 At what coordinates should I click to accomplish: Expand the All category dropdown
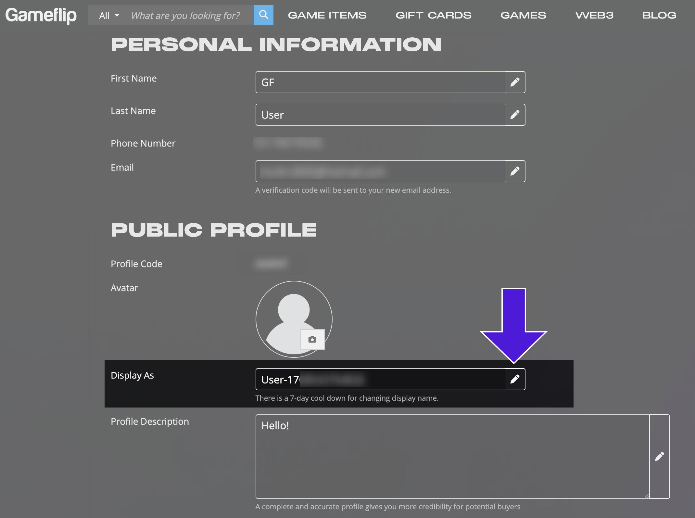coord(109,15)
